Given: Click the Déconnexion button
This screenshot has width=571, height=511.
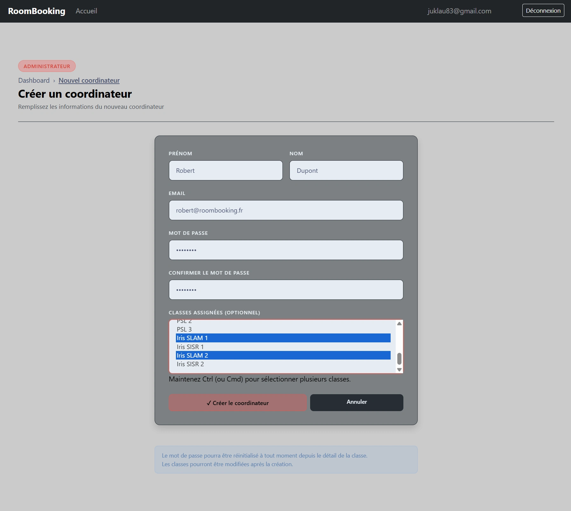Looking at the screenshot, I should pyautogui.click(x=543, y=10).
